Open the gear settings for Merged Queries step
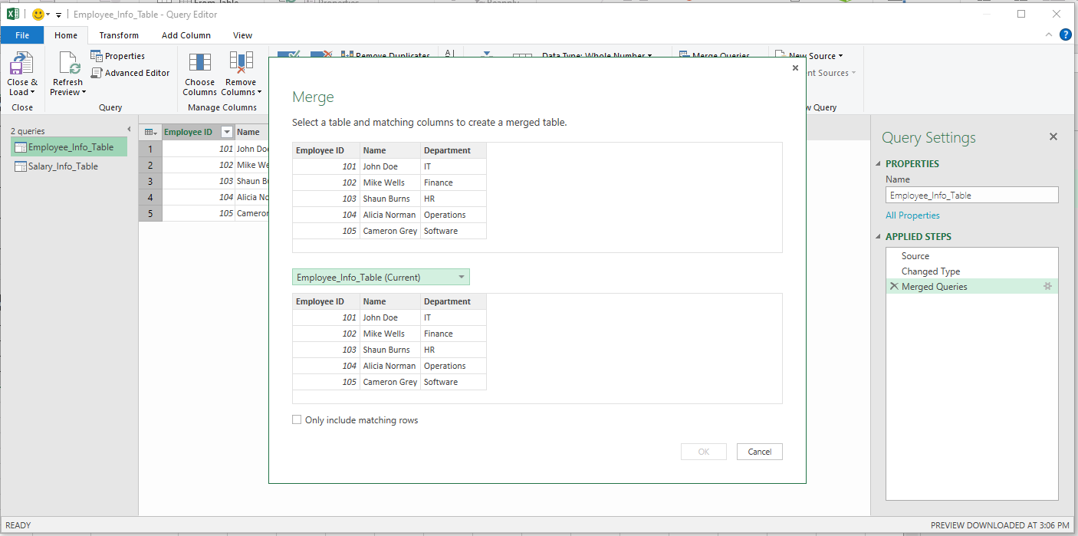This screenshot has height=536, width=1078. tap(1048, 286)
